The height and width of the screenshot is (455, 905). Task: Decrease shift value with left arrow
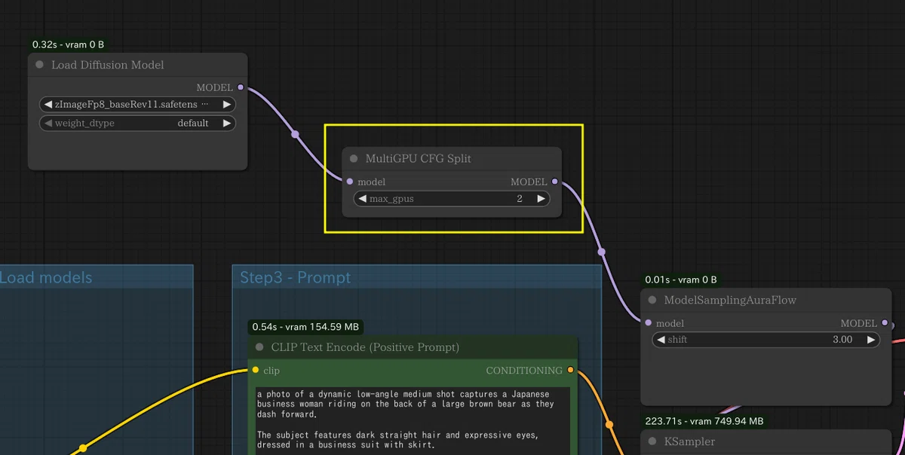[x=661, y=340]
